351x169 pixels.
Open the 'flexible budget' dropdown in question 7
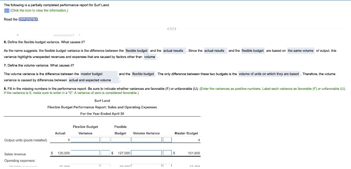(x=143, y=74)
